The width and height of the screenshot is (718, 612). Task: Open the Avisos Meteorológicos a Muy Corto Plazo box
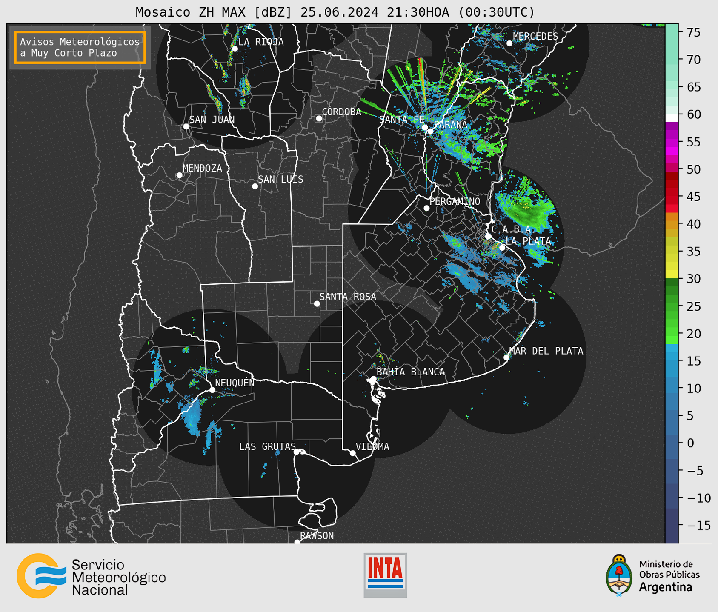(80, 47)
